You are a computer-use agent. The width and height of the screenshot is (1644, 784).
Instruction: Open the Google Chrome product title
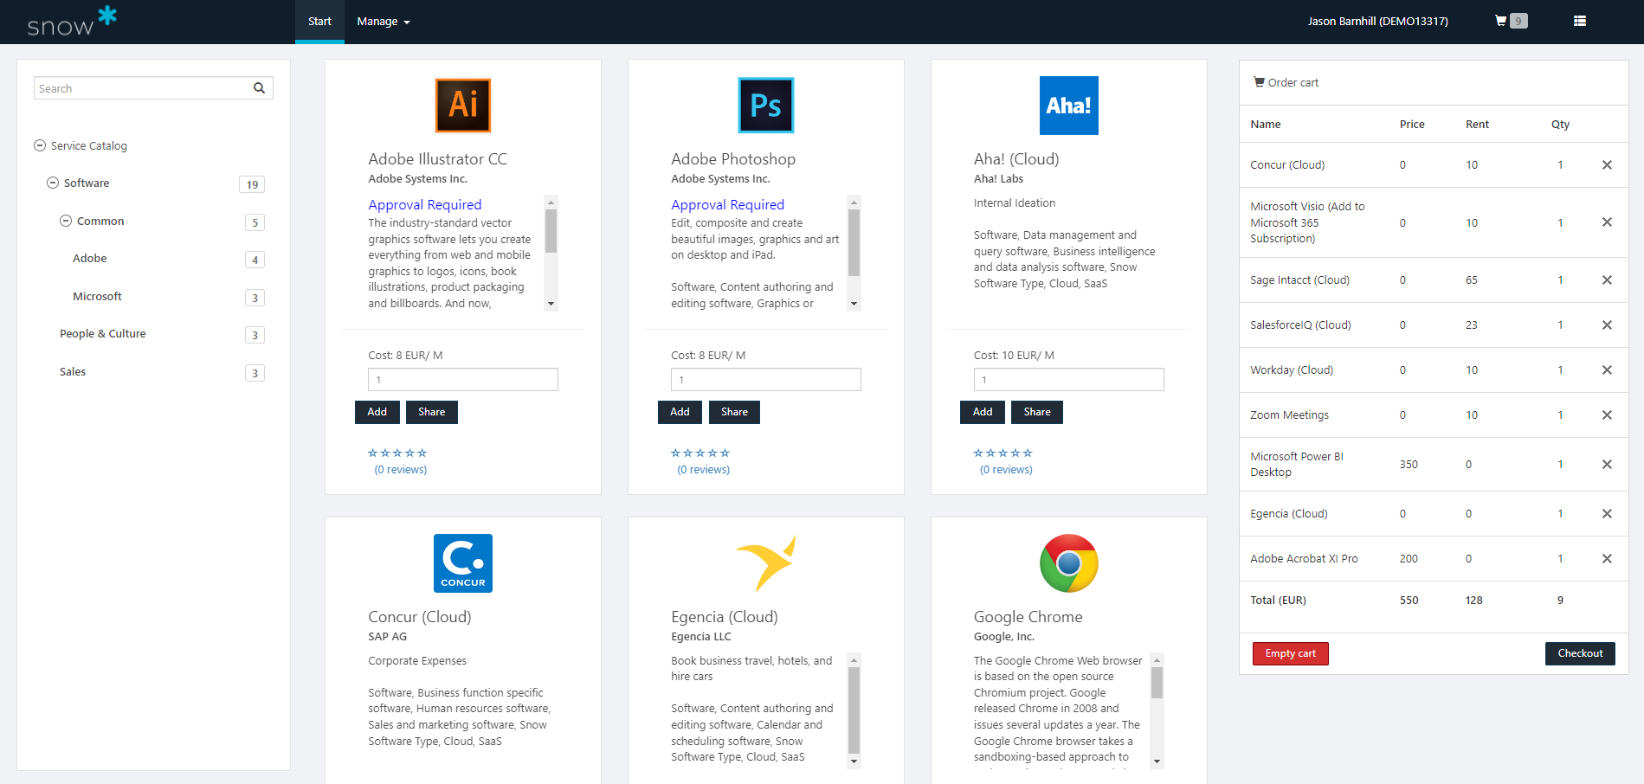[x=1028, y=617]
